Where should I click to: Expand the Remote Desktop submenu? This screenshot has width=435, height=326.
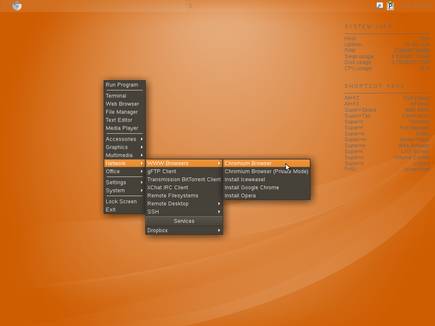(x=184, y=203)
